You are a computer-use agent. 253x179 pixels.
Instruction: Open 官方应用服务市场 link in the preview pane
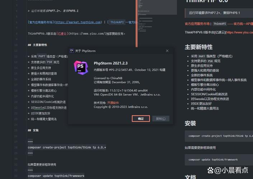tap(197, 24)
